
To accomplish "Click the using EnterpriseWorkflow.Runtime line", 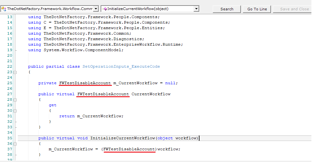I will tap(105, 44).
